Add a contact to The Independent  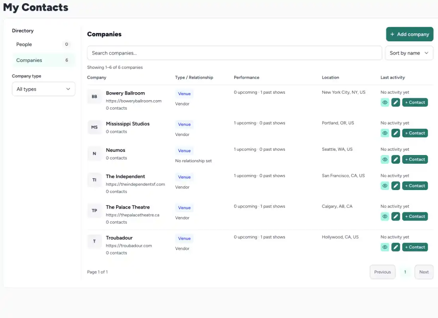coord(415,186)
